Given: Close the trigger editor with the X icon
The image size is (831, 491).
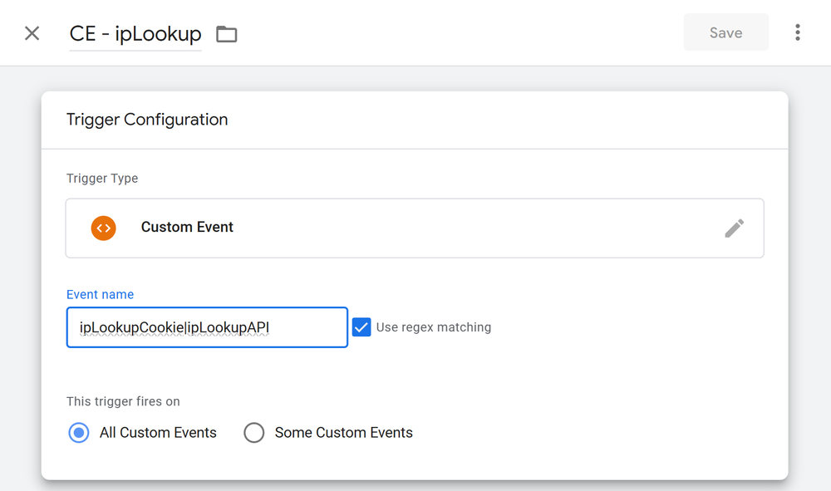Looking at the screenshot, I should [32, 33].
